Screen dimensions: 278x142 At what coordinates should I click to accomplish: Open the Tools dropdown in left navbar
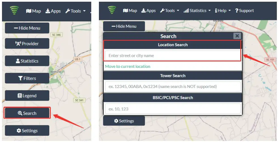pyautogui.click(x=76, y=11)
